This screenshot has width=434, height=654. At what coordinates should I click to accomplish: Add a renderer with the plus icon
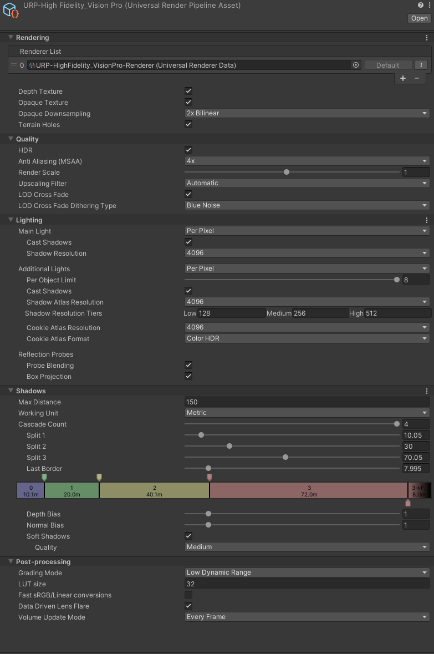(403, 78)
